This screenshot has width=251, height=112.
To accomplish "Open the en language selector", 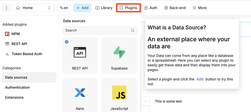I will click(64, 8).
